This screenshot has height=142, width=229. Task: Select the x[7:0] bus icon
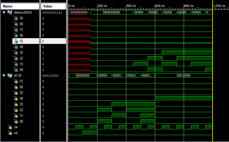pyautogui.click(x=10, y=75)
